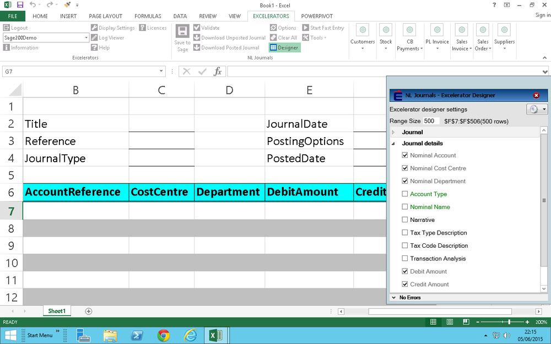Click zoom in plus button

527,322
